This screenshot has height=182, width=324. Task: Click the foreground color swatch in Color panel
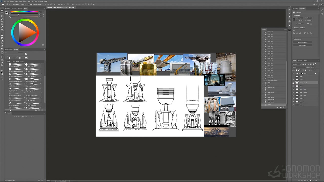[6, 12]
